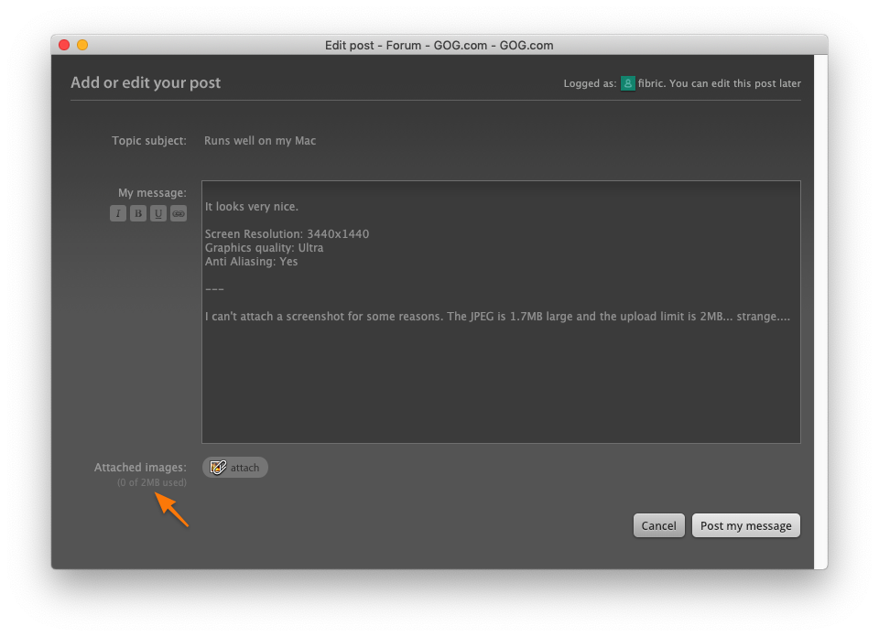Click the window title 'Edit post - Forum - GOG.com'
Viewport: 879px width, 637px height.
click(439, 46)
